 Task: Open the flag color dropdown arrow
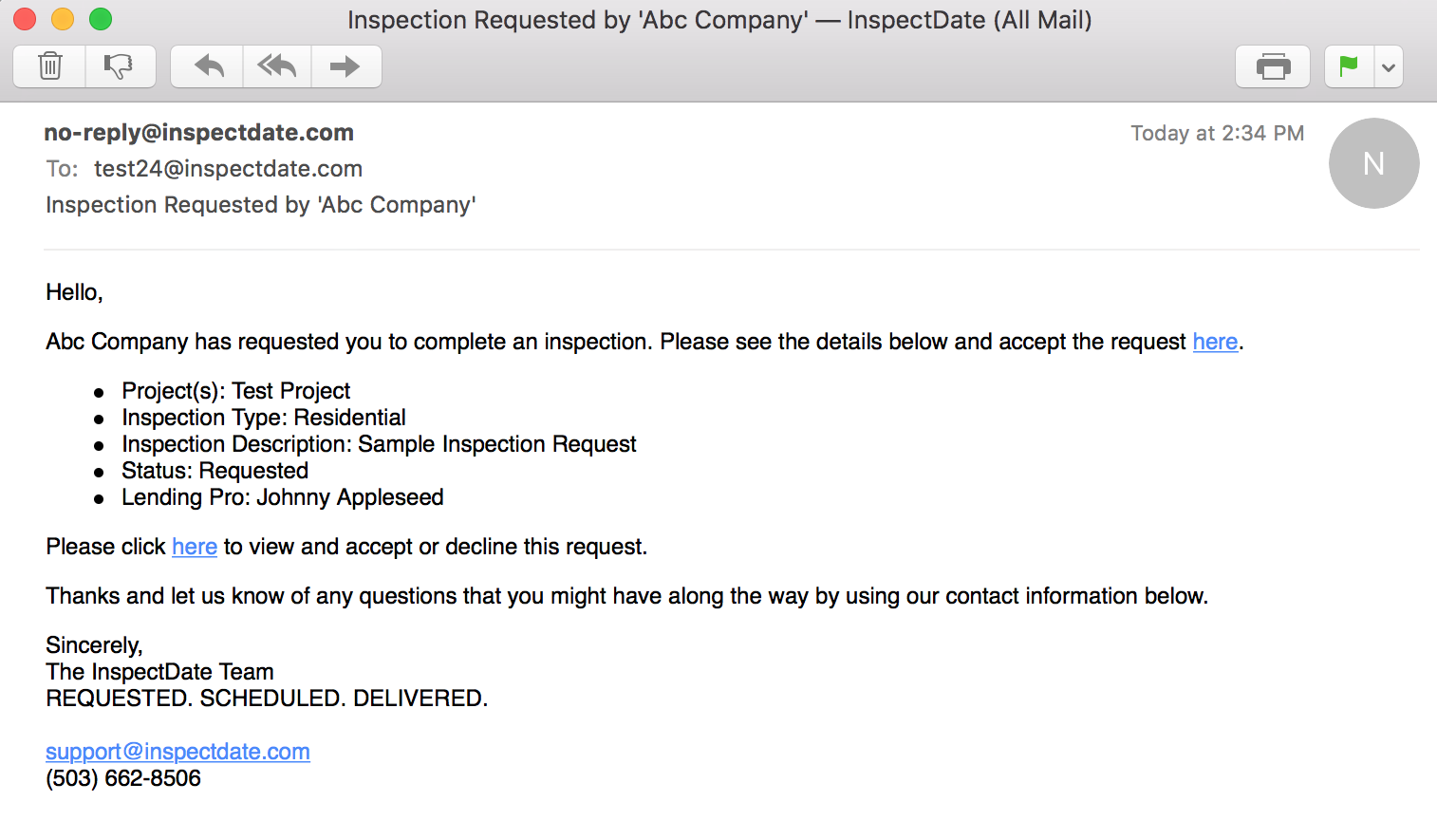tap(1389, 66)
